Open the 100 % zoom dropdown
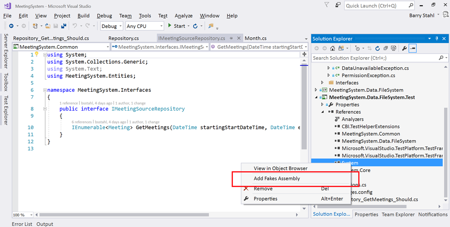450x227 pixels. [23, 215]
